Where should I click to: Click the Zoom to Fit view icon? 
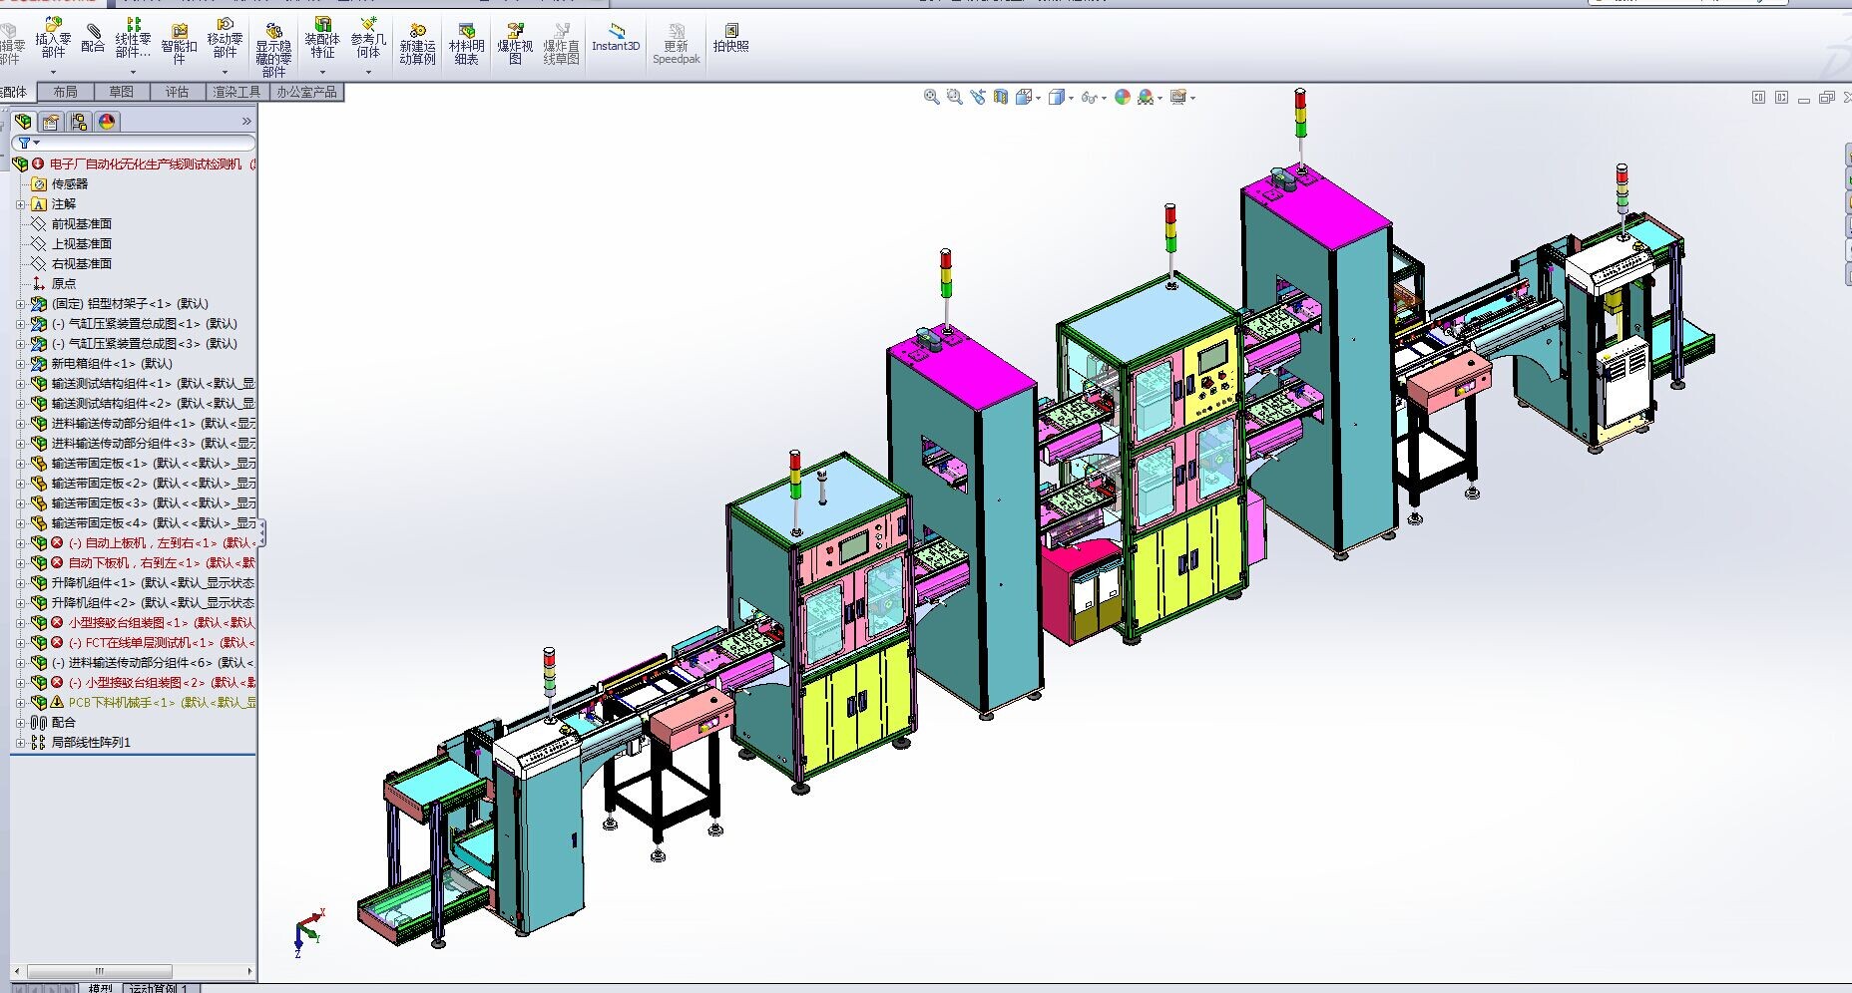[932, 97]
